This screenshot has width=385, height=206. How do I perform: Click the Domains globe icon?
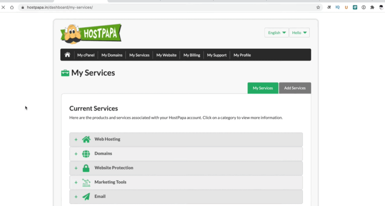(x=86, y=154)
